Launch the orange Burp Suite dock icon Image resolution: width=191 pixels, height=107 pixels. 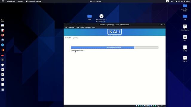pos(3,50)
